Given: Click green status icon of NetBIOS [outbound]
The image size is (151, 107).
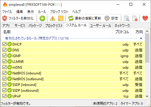Looking at the screenshot, I should pos(10,79).
